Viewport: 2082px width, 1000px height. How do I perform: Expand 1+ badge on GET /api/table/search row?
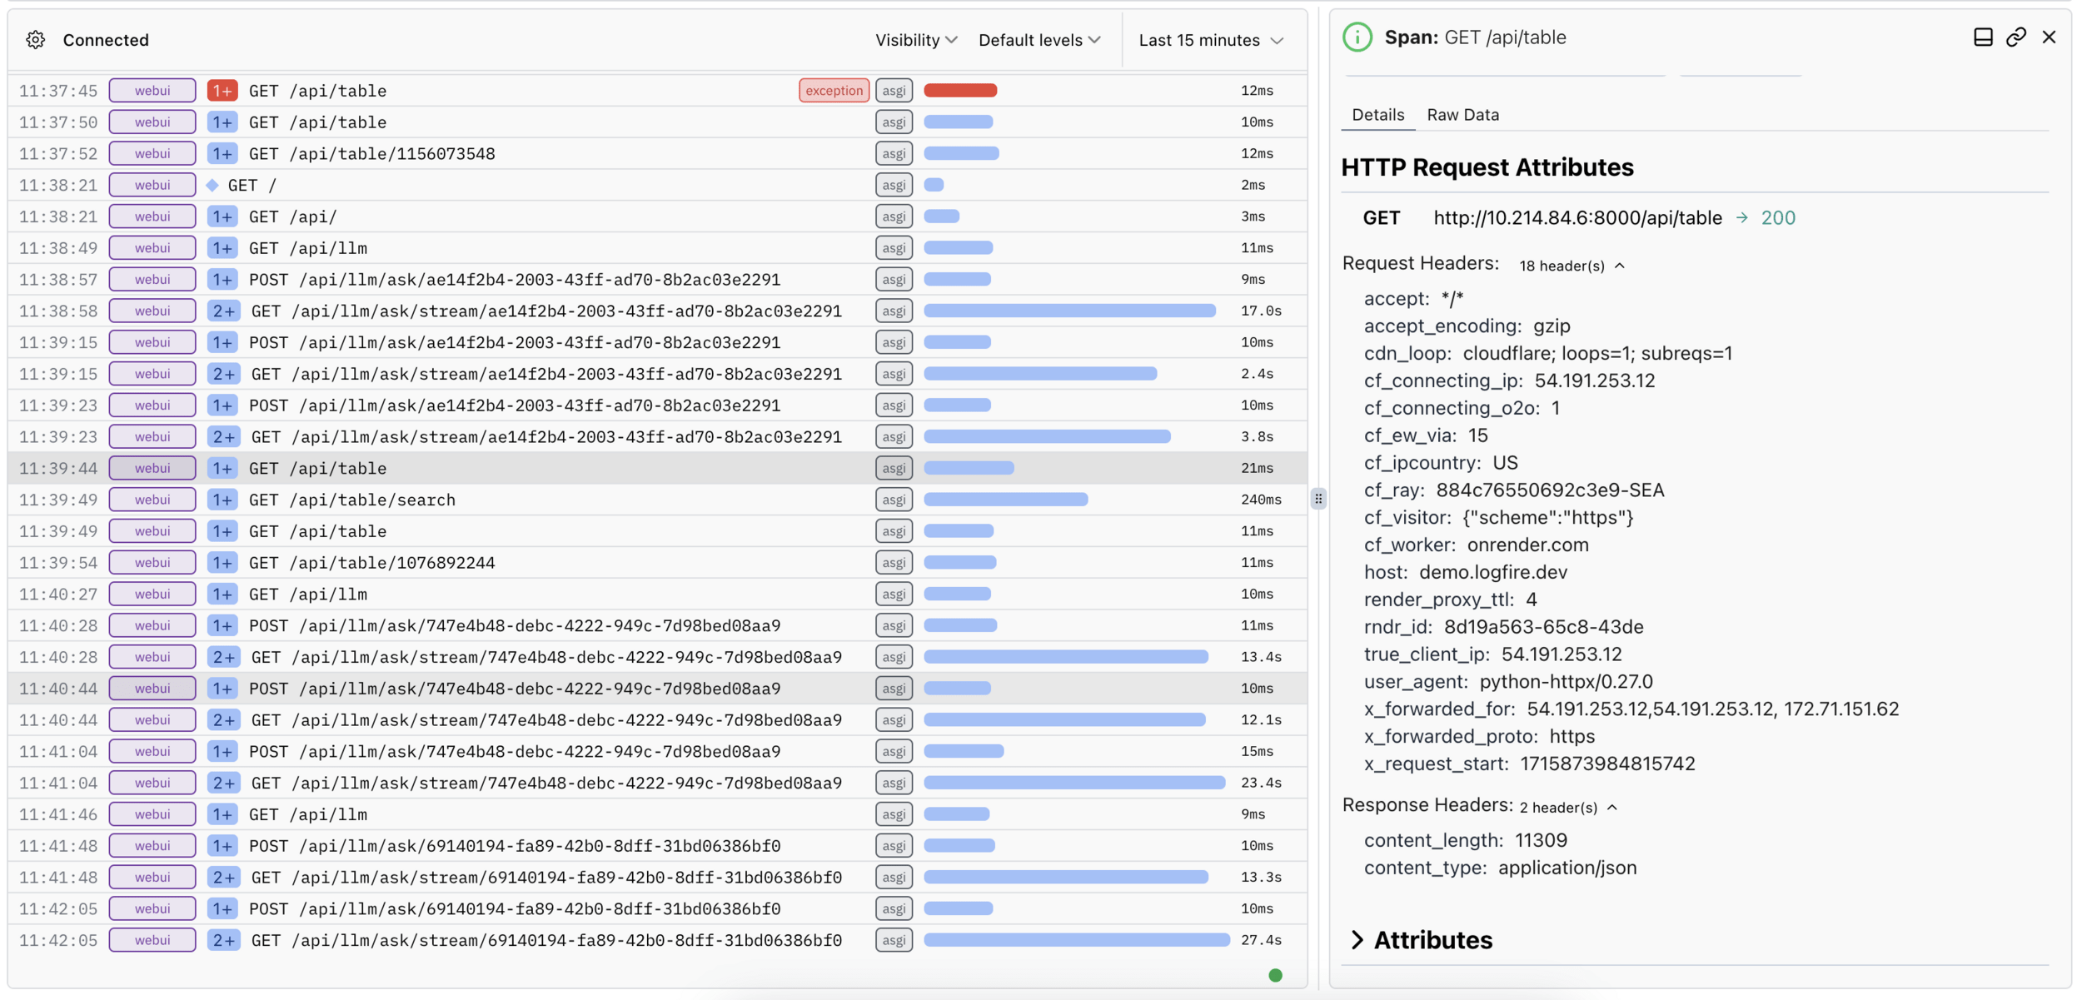tap(222, 500)
